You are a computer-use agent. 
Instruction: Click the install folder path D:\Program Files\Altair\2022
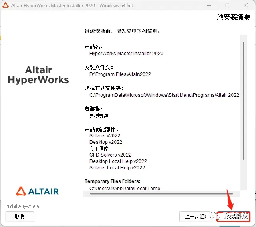point(120,74)
